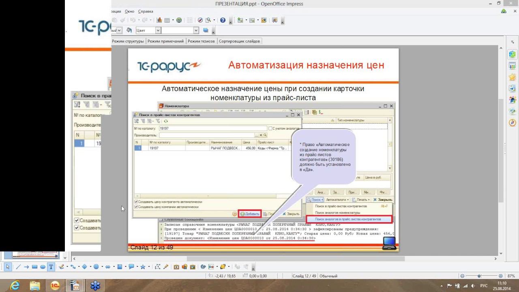This screenshot has height=292, width=519.
Task: Select the Line Ends with Arrow tool
Action: (26, 267)
